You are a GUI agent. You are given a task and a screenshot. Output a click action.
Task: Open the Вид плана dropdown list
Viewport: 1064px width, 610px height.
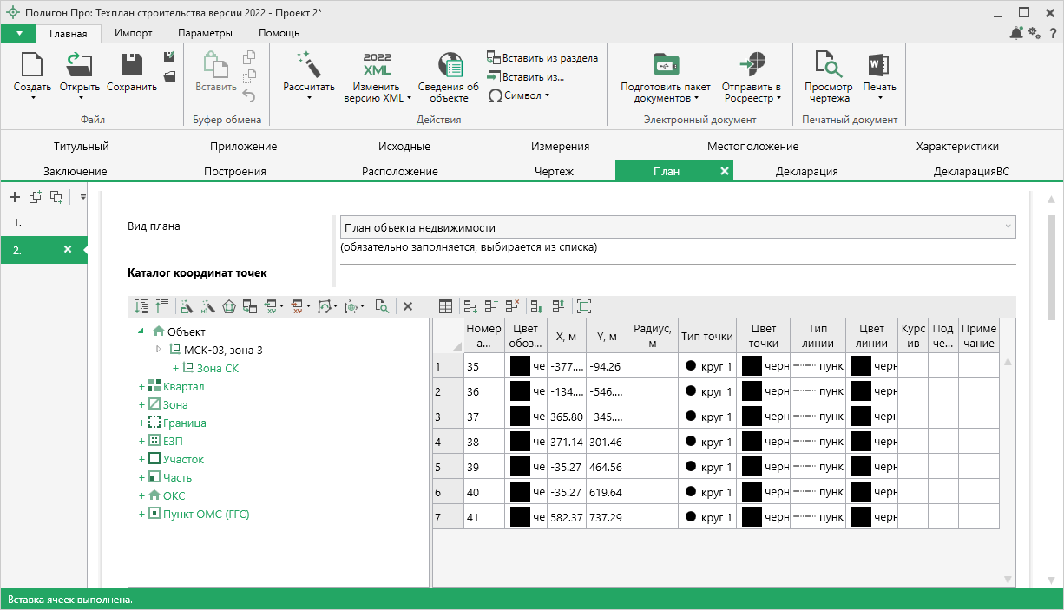tap(1007, 227)
